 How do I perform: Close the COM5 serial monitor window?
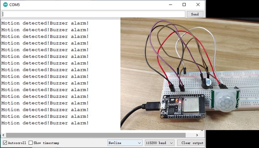[x=198, y=5]
